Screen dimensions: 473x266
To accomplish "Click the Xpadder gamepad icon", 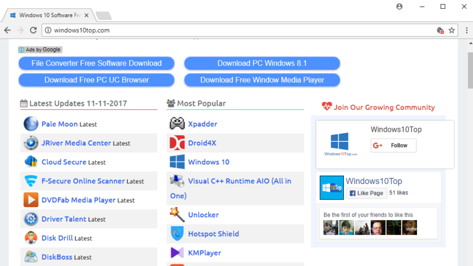I will pyautogui.click(x=177, y=124).
